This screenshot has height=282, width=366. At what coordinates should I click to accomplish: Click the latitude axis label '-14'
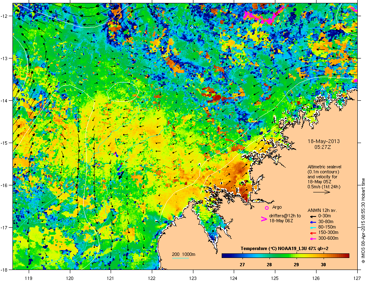[x=4, y=100]
